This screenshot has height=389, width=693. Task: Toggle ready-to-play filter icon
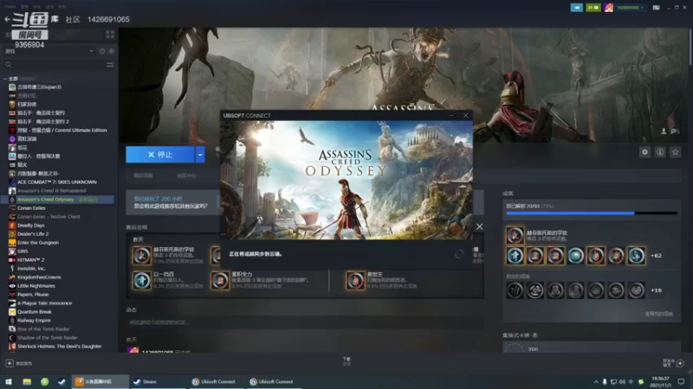coord(112,51)
